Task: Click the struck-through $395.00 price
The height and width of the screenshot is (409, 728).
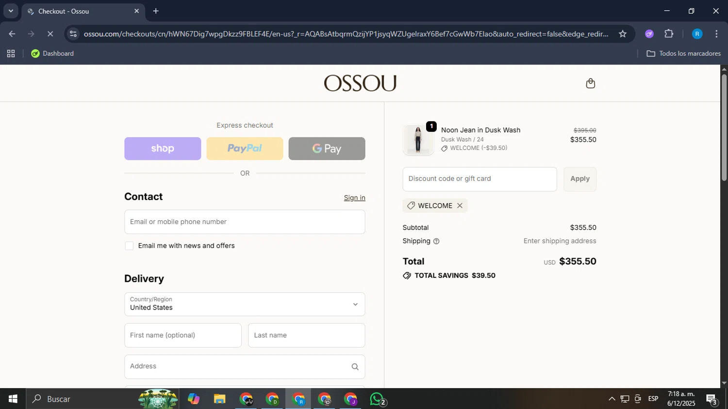Action: coord(585,131)
